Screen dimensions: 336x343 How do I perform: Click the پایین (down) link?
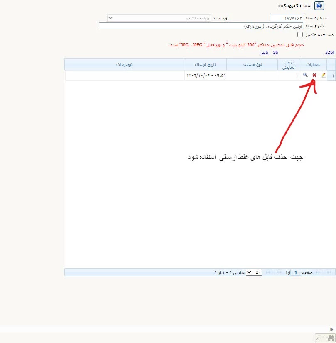click(x=264, y=53)
